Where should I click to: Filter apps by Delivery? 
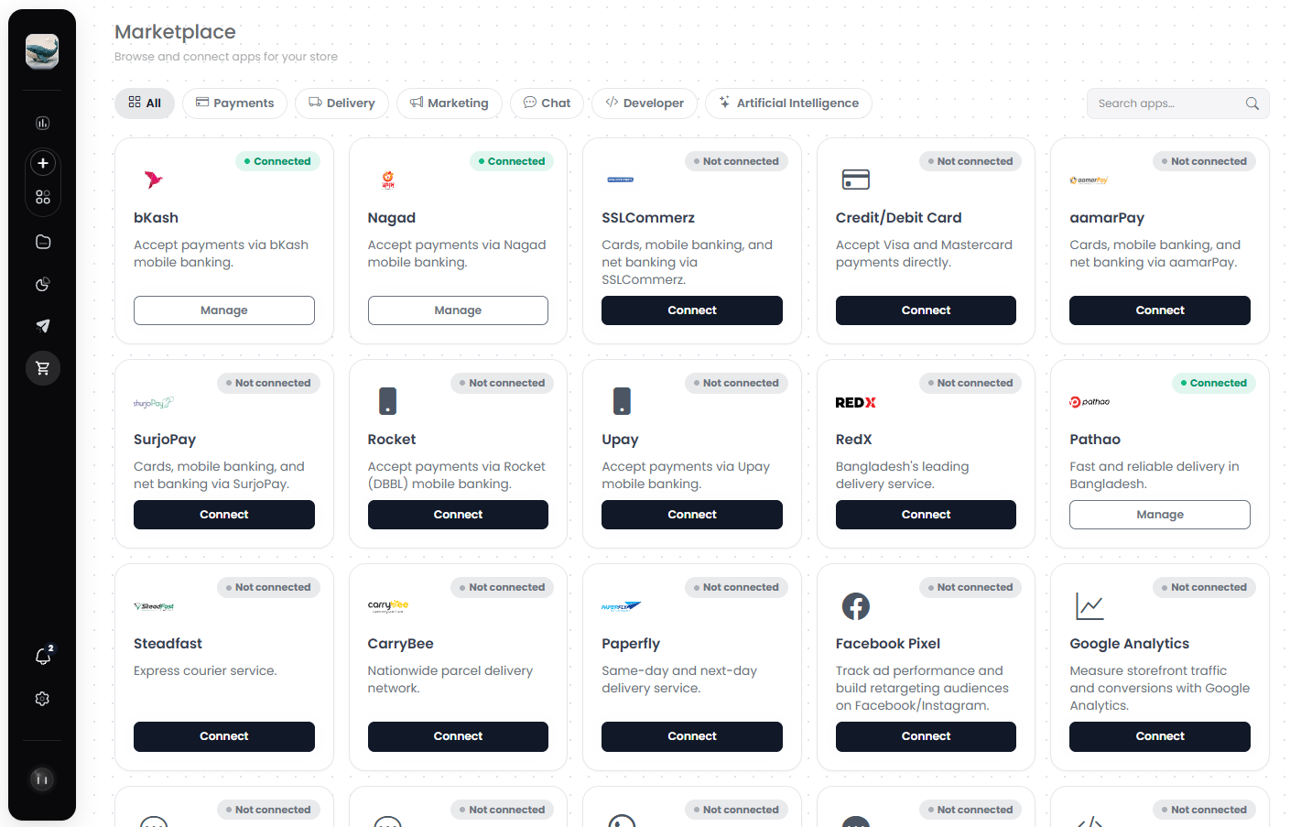[342, 103]
